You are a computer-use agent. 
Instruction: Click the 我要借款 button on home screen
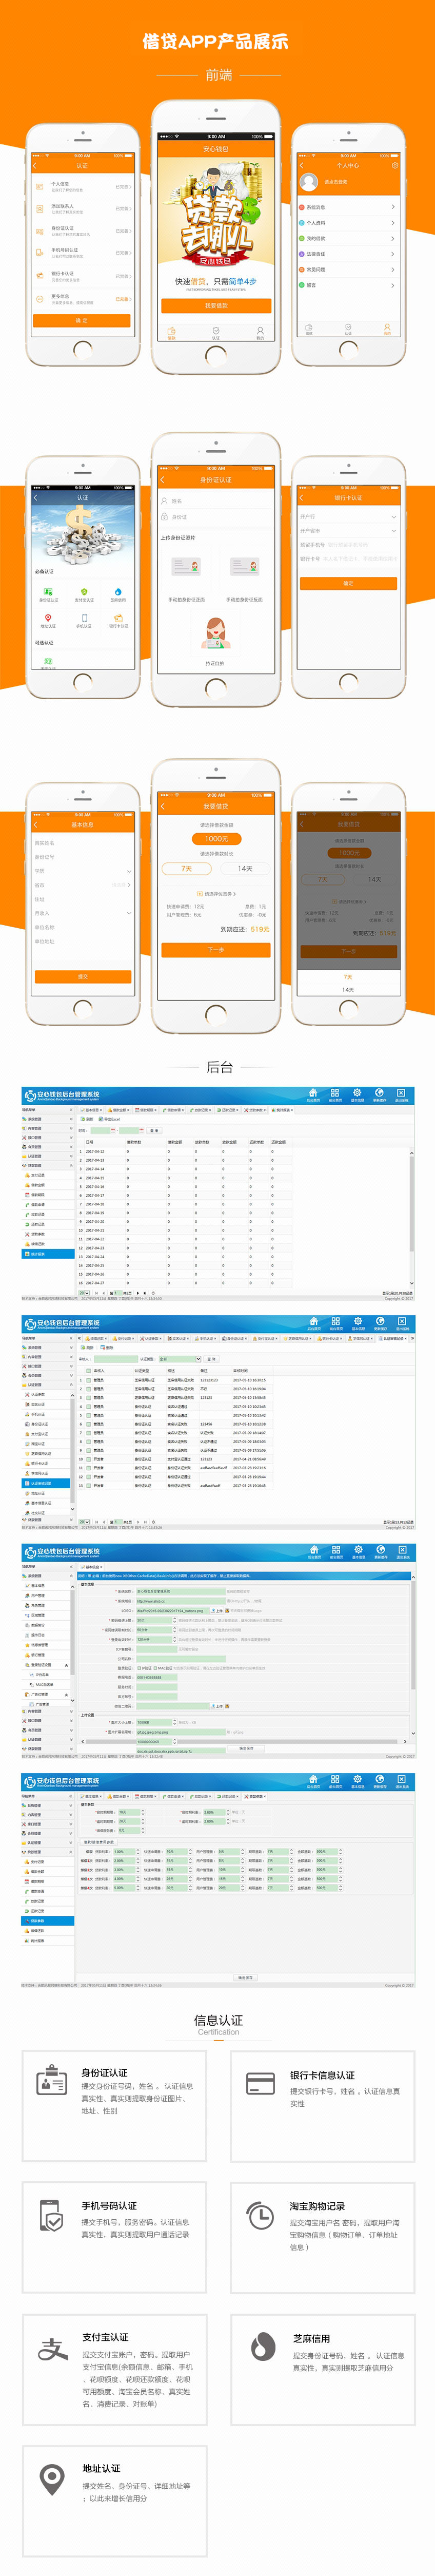(216, 306)
